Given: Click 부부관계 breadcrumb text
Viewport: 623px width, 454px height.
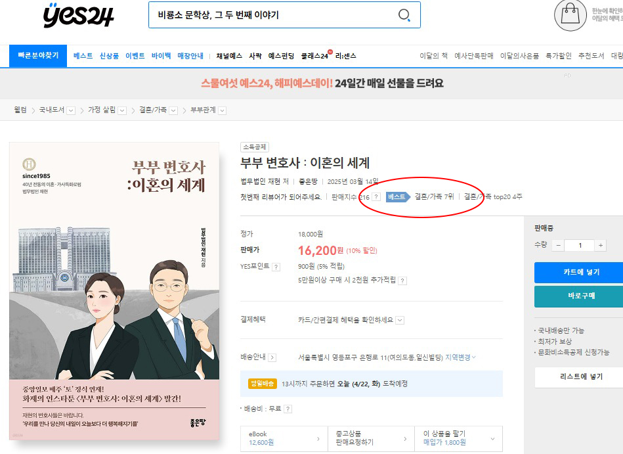Looking at the screenshot, I should pyautogui.click(x=203, y=110).
